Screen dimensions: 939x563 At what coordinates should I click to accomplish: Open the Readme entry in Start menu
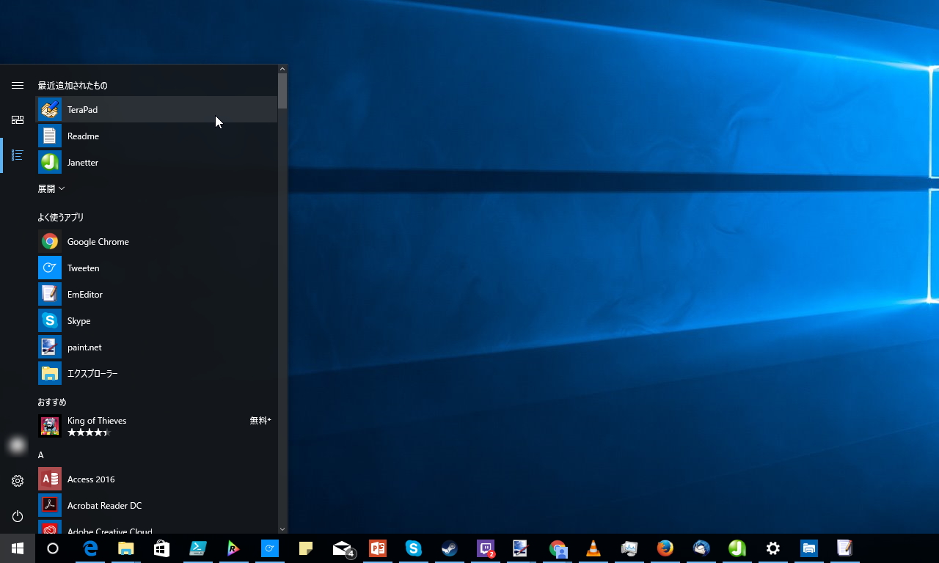[x=156, y=136]
